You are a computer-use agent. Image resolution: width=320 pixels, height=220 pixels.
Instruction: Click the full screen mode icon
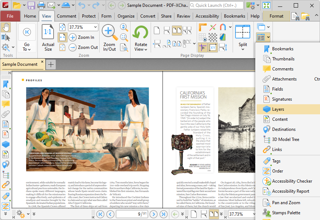(266, 5)
